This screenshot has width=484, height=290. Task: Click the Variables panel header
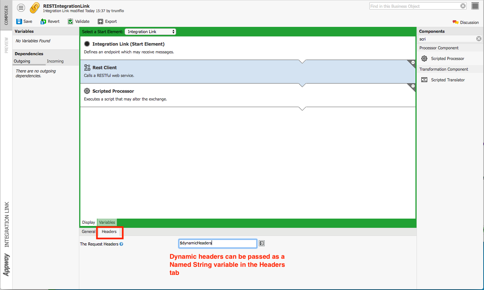[x=46, y=31]
